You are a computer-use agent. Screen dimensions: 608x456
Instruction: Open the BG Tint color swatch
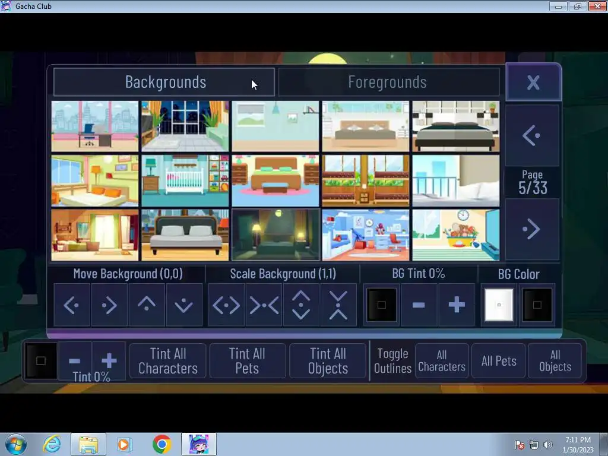tap(382, 305)
